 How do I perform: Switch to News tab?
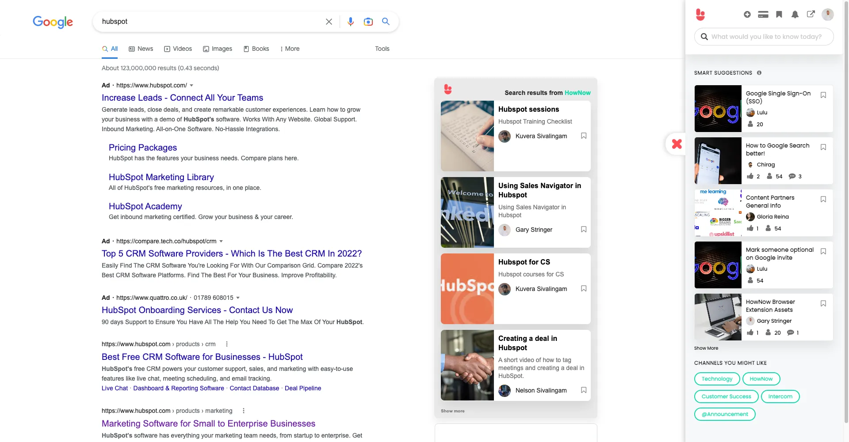(x=141, y=49)
